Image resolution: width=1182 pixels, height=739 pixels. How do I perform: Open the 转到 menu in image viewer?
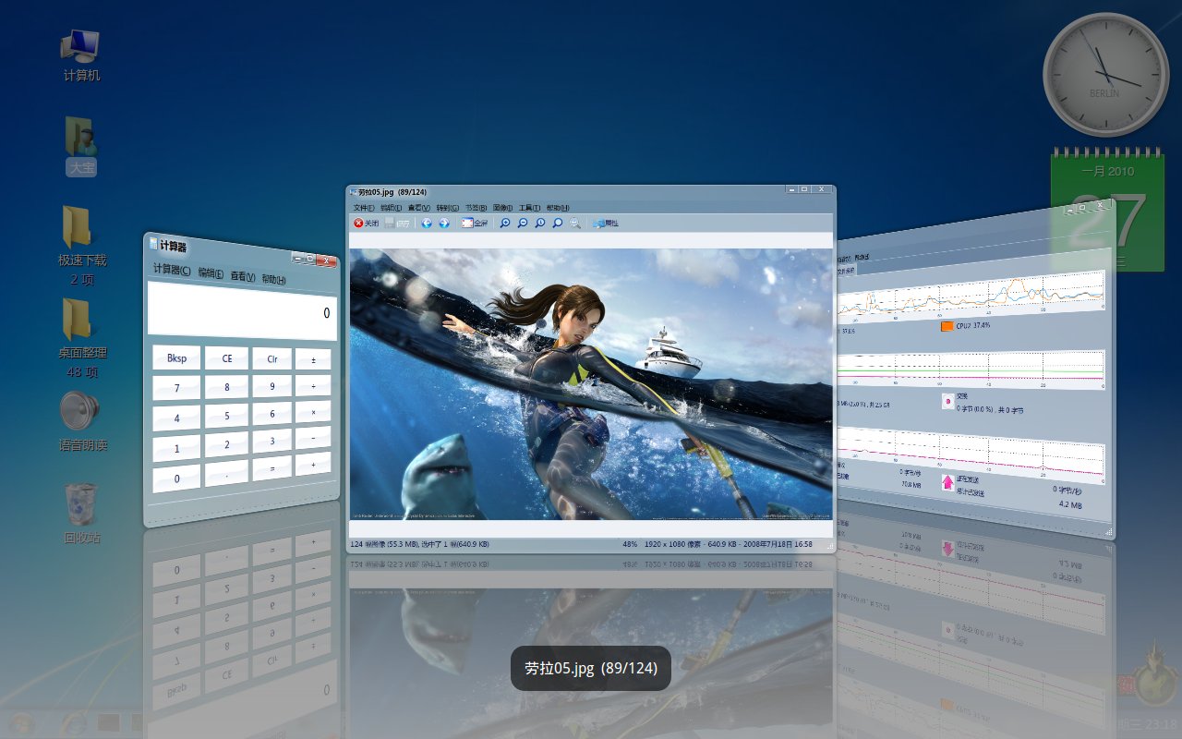[447, 208]
